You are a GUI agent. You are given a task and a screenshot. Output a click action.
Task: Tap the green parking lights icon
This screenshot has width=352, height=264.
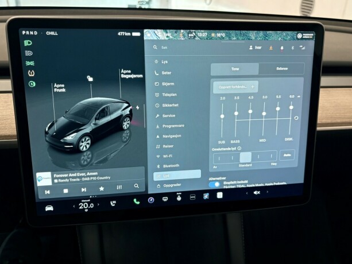(30, 64)
